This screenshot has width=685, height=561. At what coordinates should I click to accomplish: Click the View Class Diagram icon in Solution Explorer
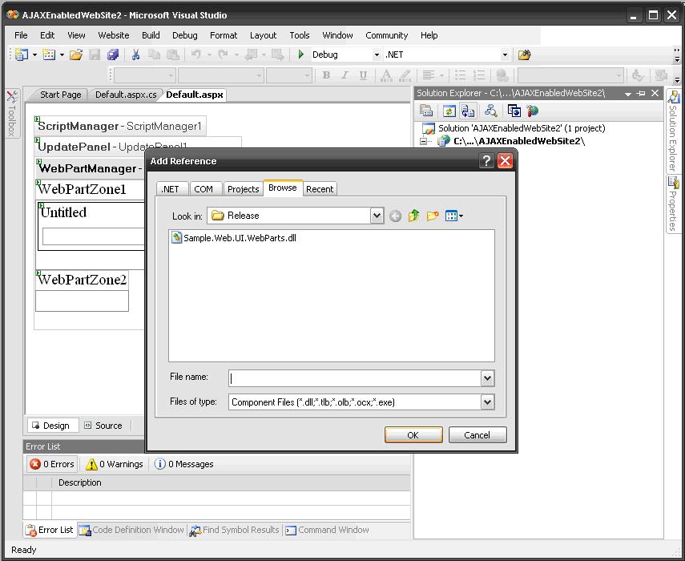490,111
